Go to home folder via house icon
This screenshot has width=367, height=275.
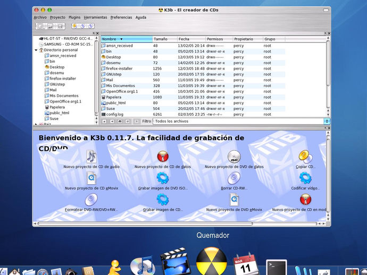[120, 121]
